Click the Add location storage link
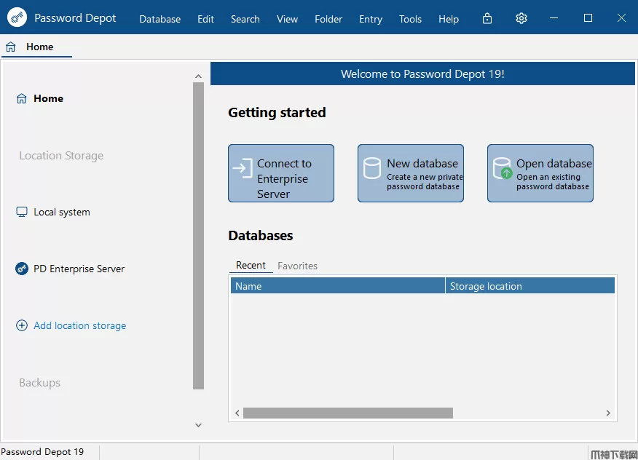This screenshot has width=638, height=460. [79, 325]
